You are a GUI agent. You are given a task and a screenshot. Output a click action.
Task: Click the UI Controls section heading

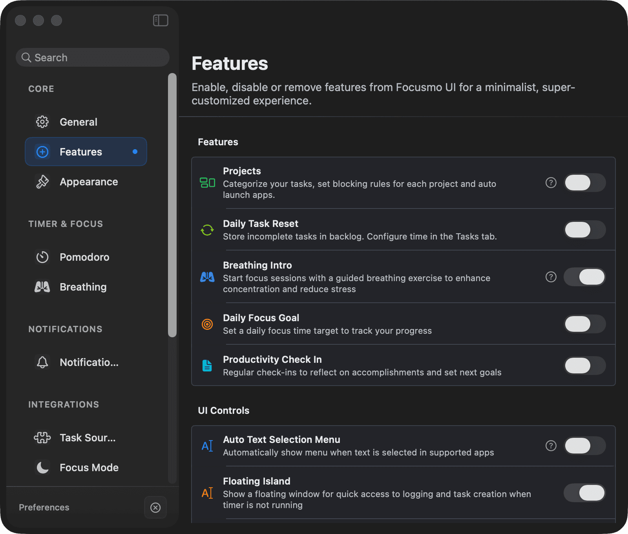point(224,410)
